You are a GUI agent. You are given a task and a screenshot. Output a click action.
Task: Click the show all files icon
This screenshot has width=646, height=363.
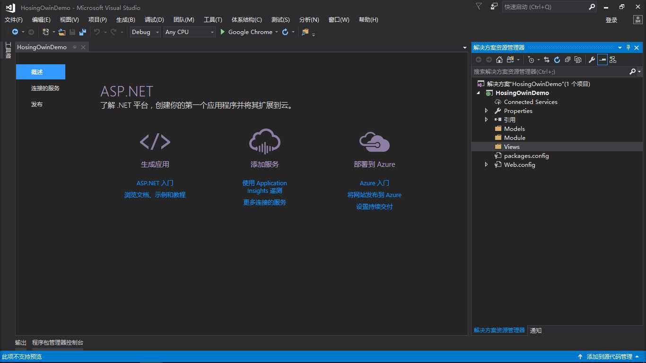578,60
